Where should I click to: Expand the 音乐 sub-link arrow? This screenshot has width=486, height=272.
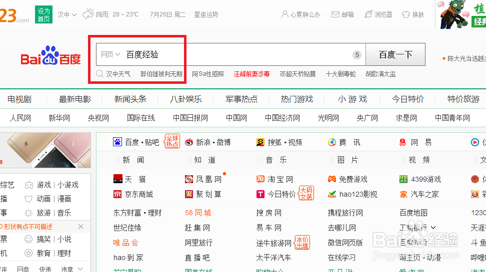(x=261, y=160)
